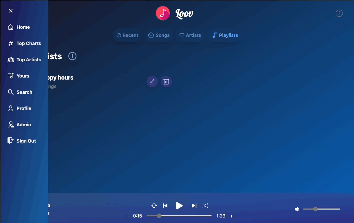354x223 pixels.
Task: Skip to the next track
Action: pos(194,206)
